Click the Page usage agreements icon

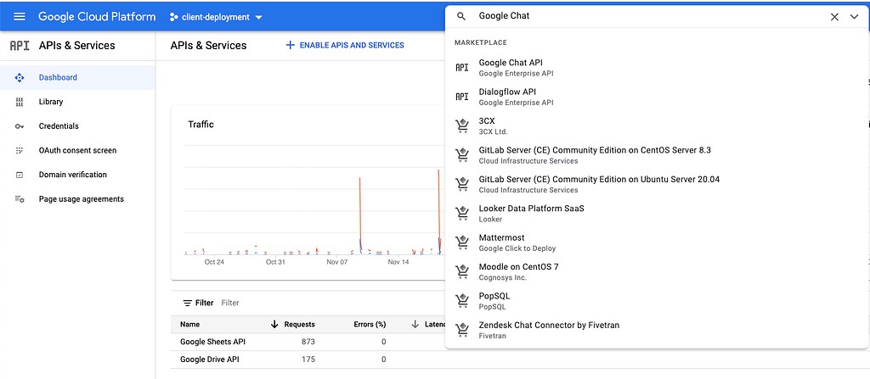(x=20, y=199)
